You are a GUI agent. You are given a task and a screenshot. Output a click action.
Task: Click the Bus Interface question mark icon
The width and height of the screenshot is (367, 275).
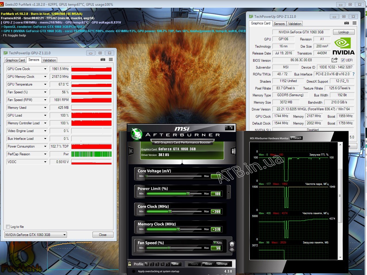[353, 74]
